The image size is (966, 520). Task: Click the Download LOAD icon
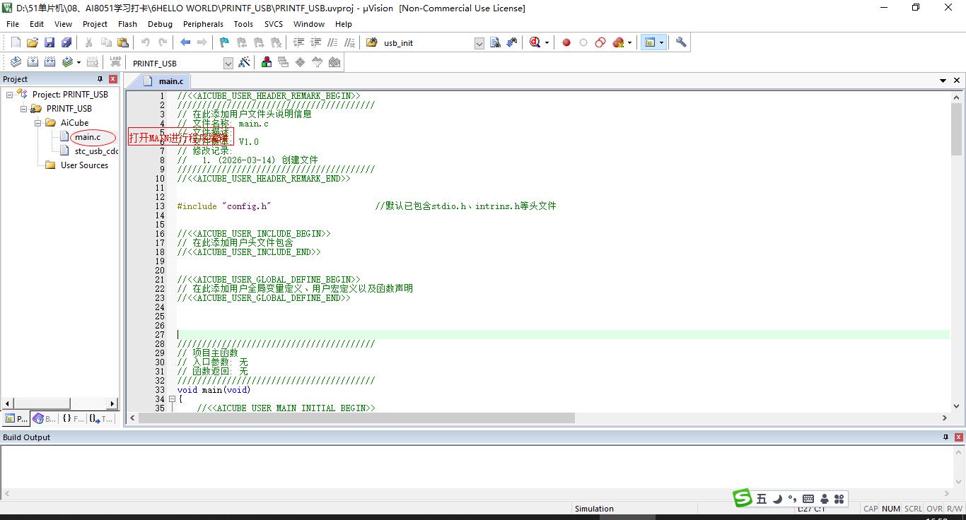coord(115,62)
